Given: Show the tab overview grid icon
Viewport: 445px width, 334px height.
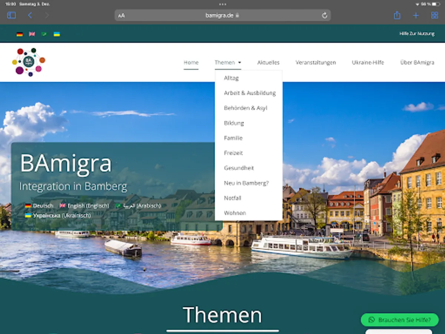Looking at the screenshot, I should 435,15.
